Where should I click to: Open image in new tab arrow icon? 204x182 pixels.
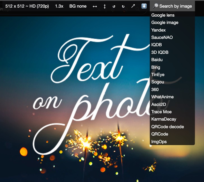click(x=133, y=6)
